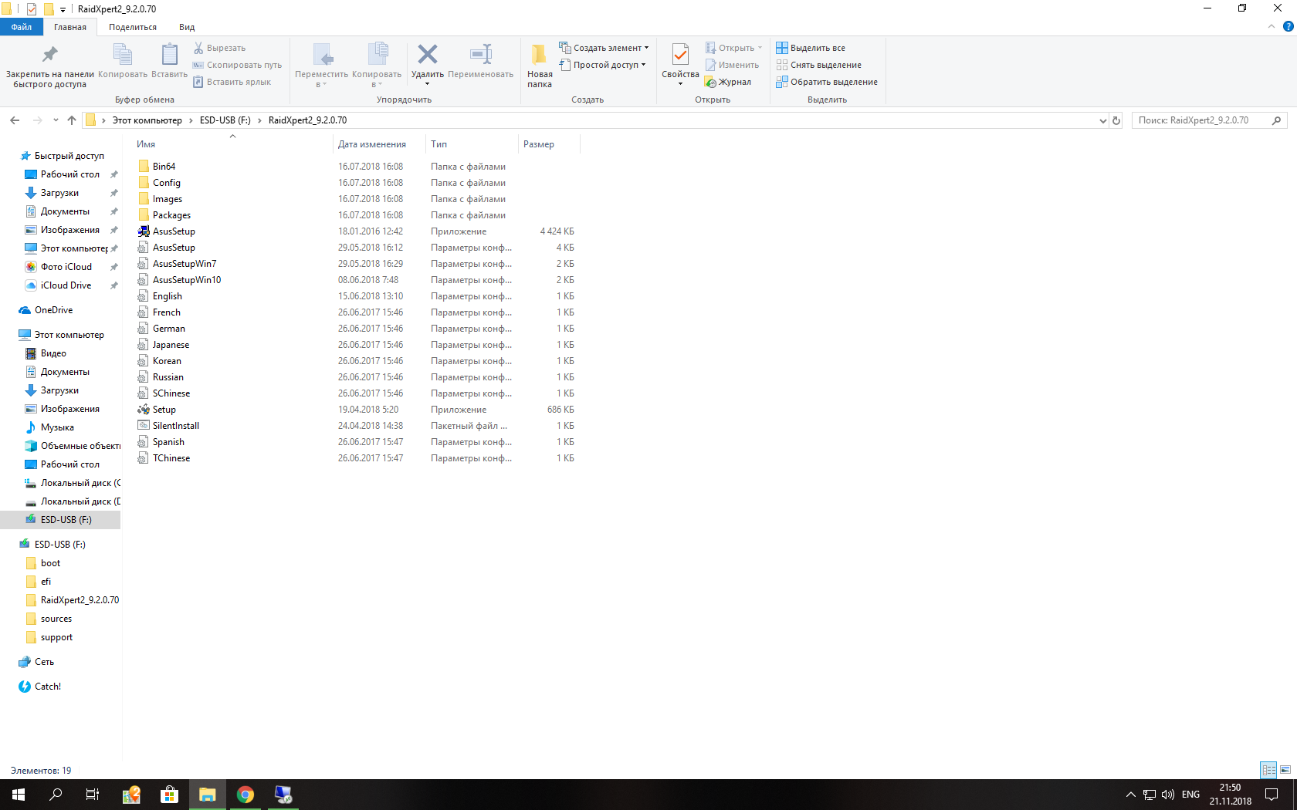1297x810 pixels.
Task: Open Microsoft Store from the taskbar
Action: (169, 795)
